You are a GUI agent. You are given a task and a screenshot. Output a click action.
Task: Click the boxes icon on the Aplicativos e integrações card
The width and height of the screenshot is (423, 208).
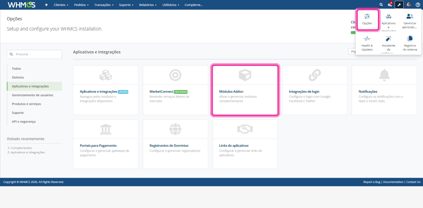(106, 75)
